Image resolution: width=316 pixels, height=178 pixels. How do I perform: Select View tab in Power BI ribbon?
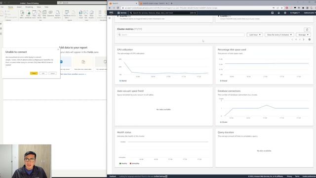39,7
